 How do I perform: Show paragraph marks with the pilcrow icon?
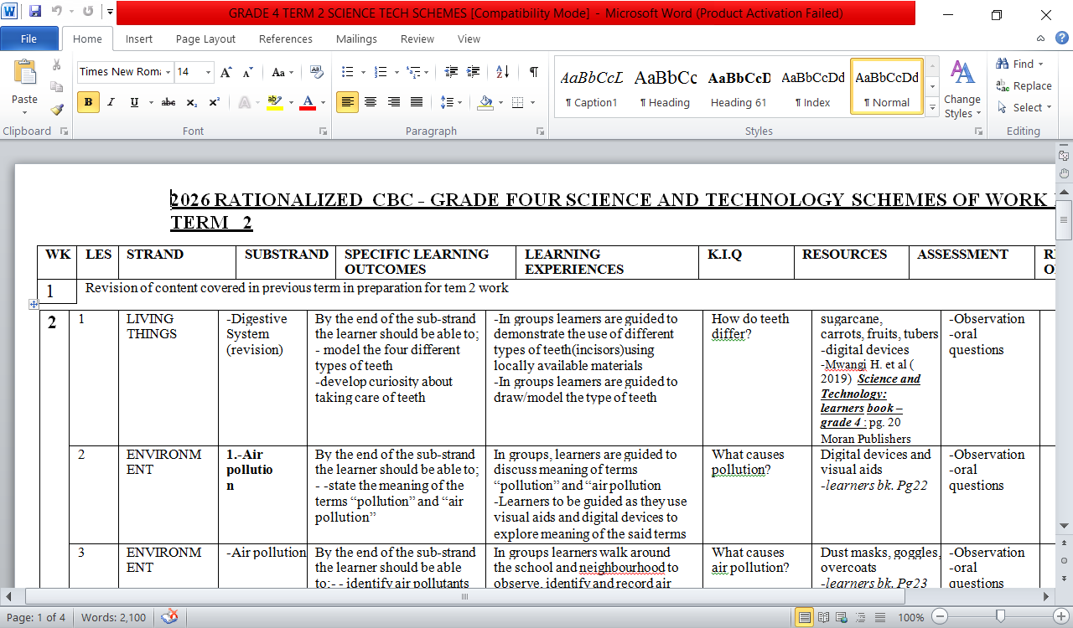click(x=533, y=72)
